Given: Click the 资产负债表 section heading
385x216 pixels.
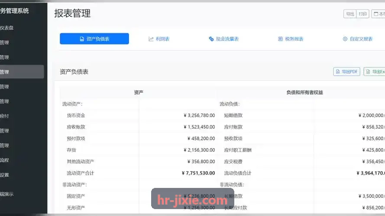Looking at the screenshot, I should [x=74, y=72].
